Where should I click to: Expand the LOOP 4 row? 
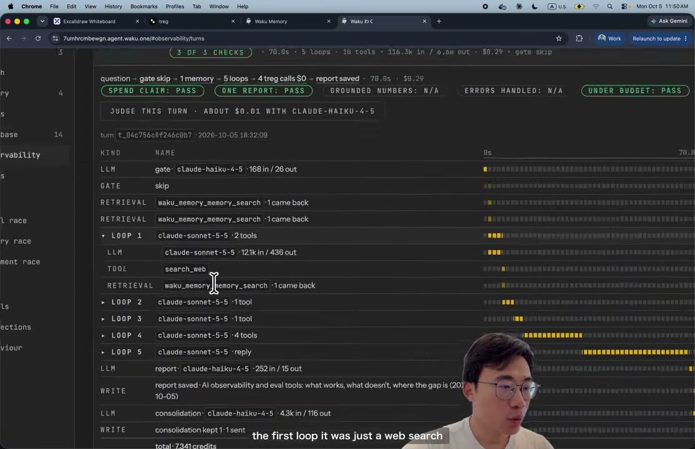pyautogui.click(x=104, y=336)
